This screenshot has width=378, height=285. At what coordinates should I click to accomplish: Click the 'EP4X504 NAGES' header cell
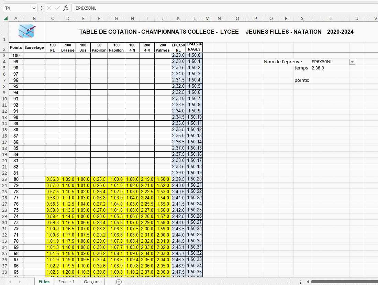click(194, 47)
